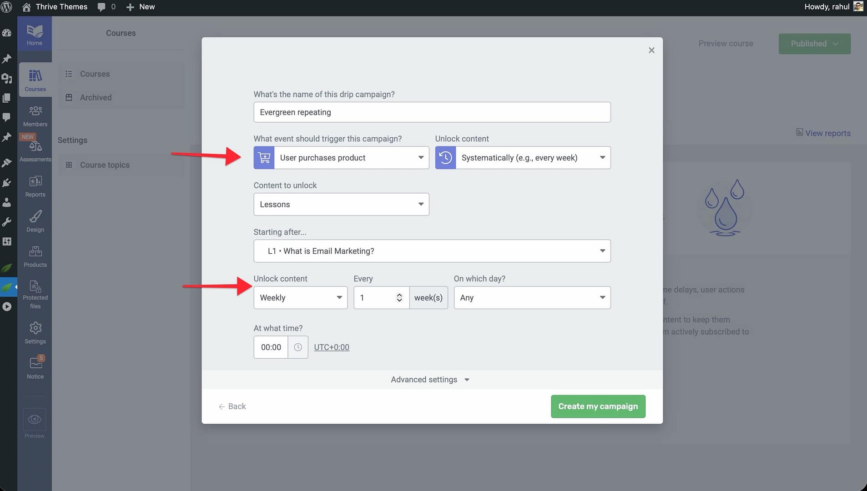Click the UTC+0:00 timezone link
Image resolution: width=867 pixels, height=491 pixels.
[332, 347]
